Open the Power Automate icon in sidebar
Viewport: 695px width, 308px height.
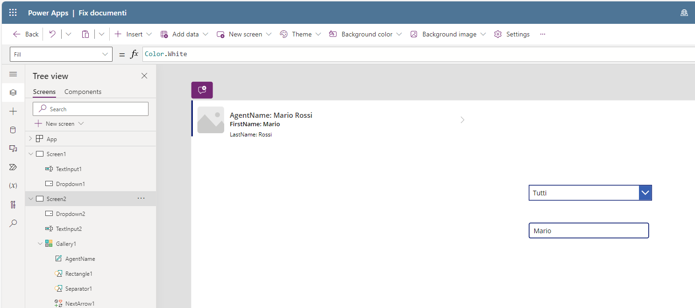tap(13, 167)
